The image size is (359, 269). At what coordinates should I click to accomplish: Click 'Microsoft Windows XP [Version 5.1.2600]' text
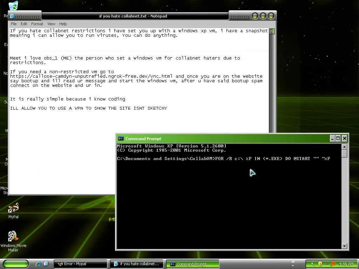point(171,146)
